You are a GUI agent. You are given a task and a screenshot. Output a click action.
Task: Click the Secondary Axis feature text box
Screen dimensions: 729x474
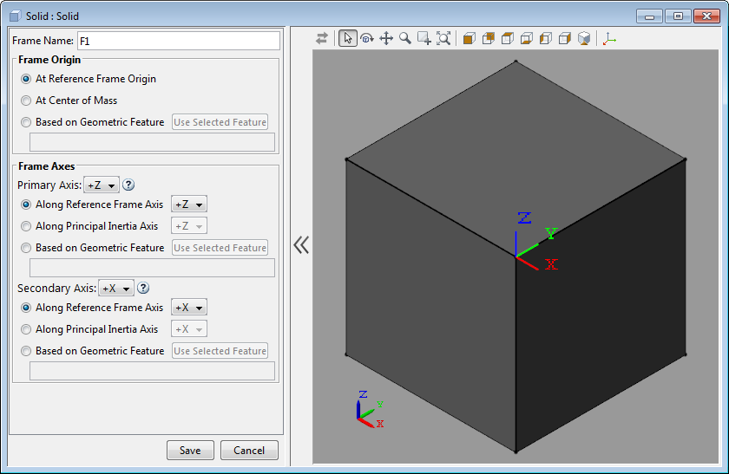152,371
